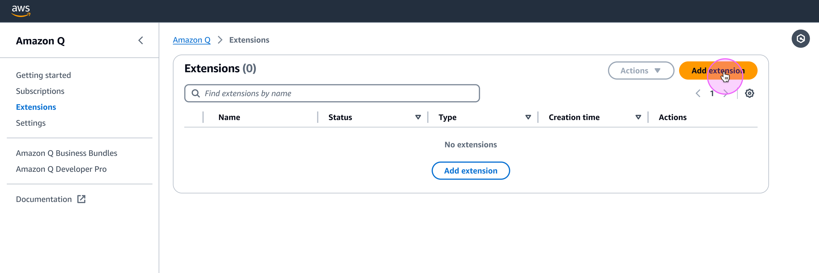Go to previous page arrow

pyautogui.click(x=698, y=93)
